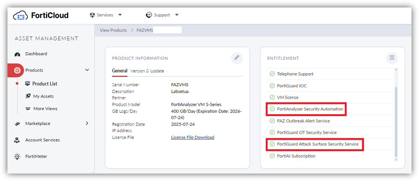419x181 pixels.
Task: Click the red Products globe icon
Action: click(17, 70)
